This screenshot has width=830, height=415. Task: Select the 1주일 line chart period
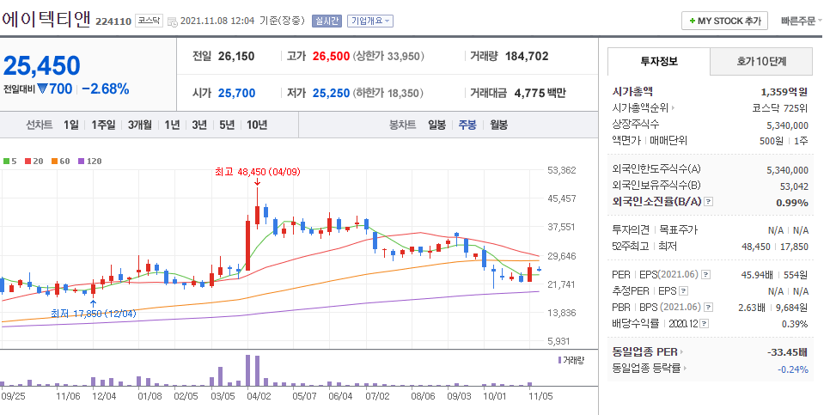coord(103,125)
